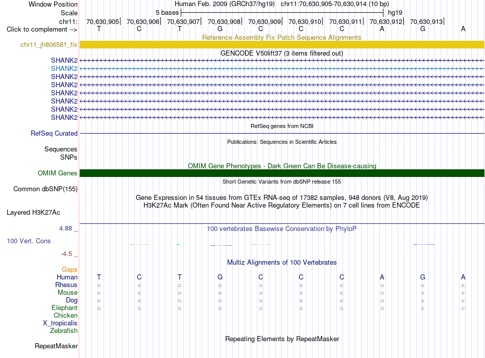This screenshot has height=358, width=485.
Task: Click the chr11_jh806581_fix track label
Action: click(x=49, y=44)
